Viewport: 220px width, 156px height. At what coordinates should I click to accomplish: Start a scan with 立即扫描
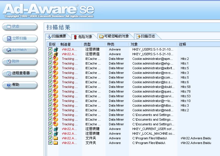20,39
